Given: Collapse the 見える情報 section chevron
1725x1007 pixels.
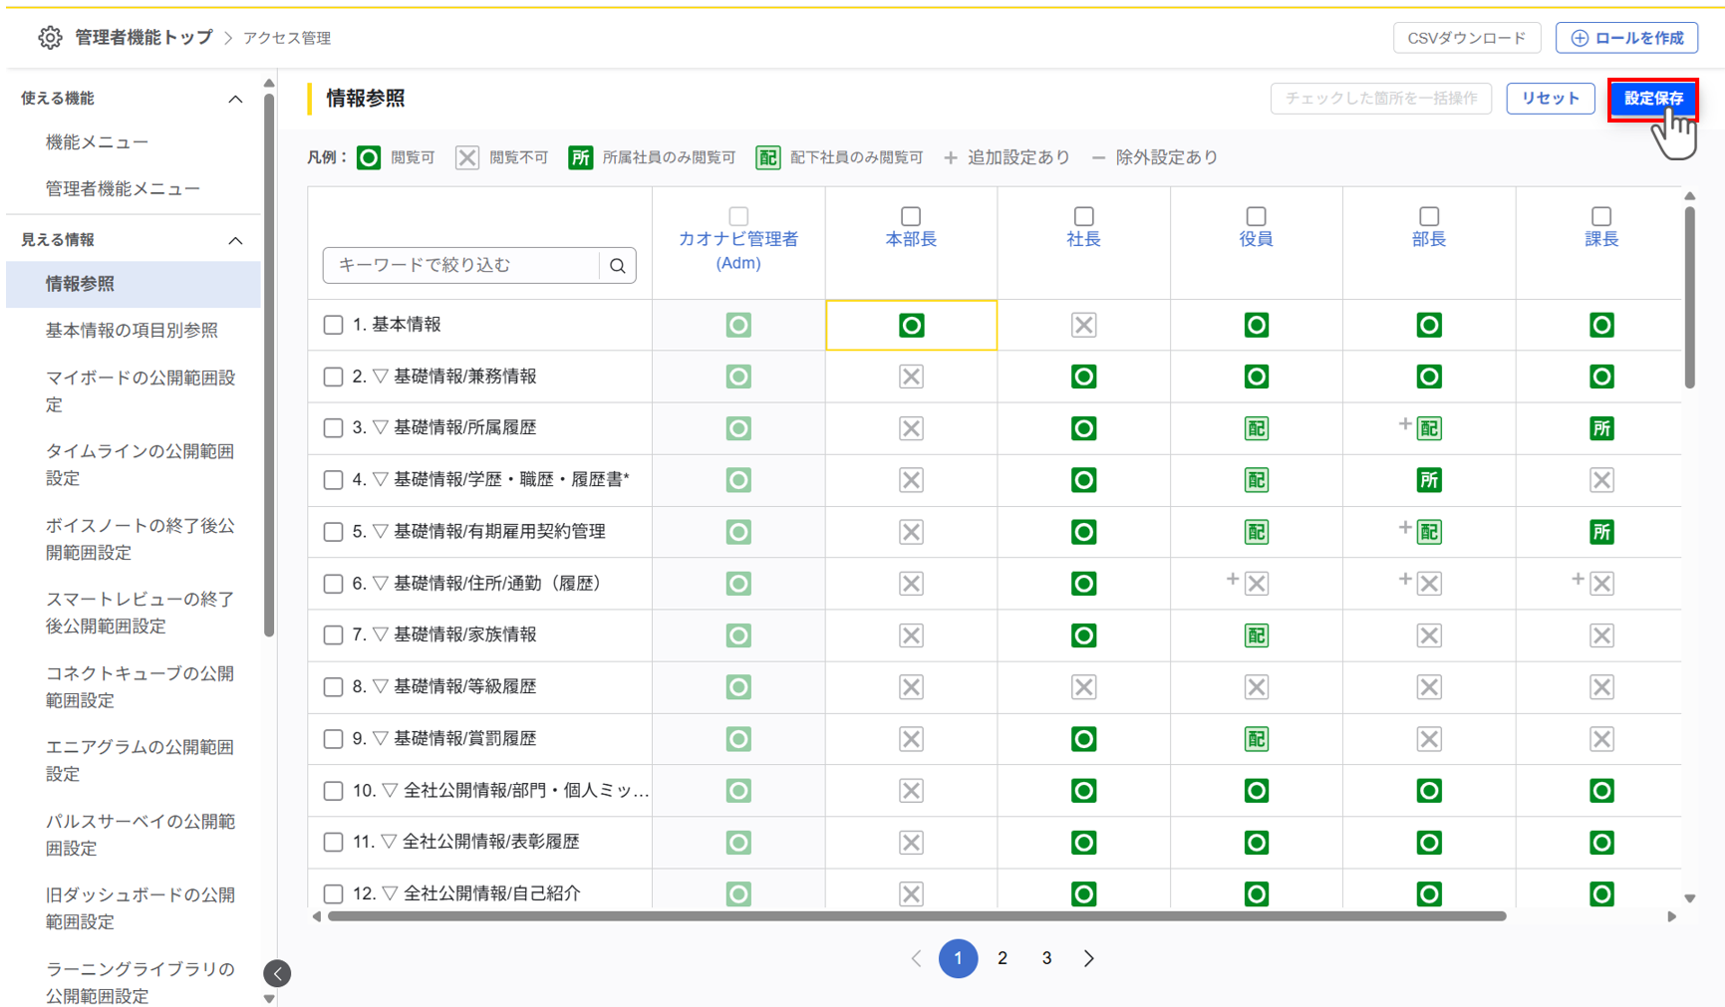Looking at the screenshot, I should pyautogui.click(x=235, y=240).
